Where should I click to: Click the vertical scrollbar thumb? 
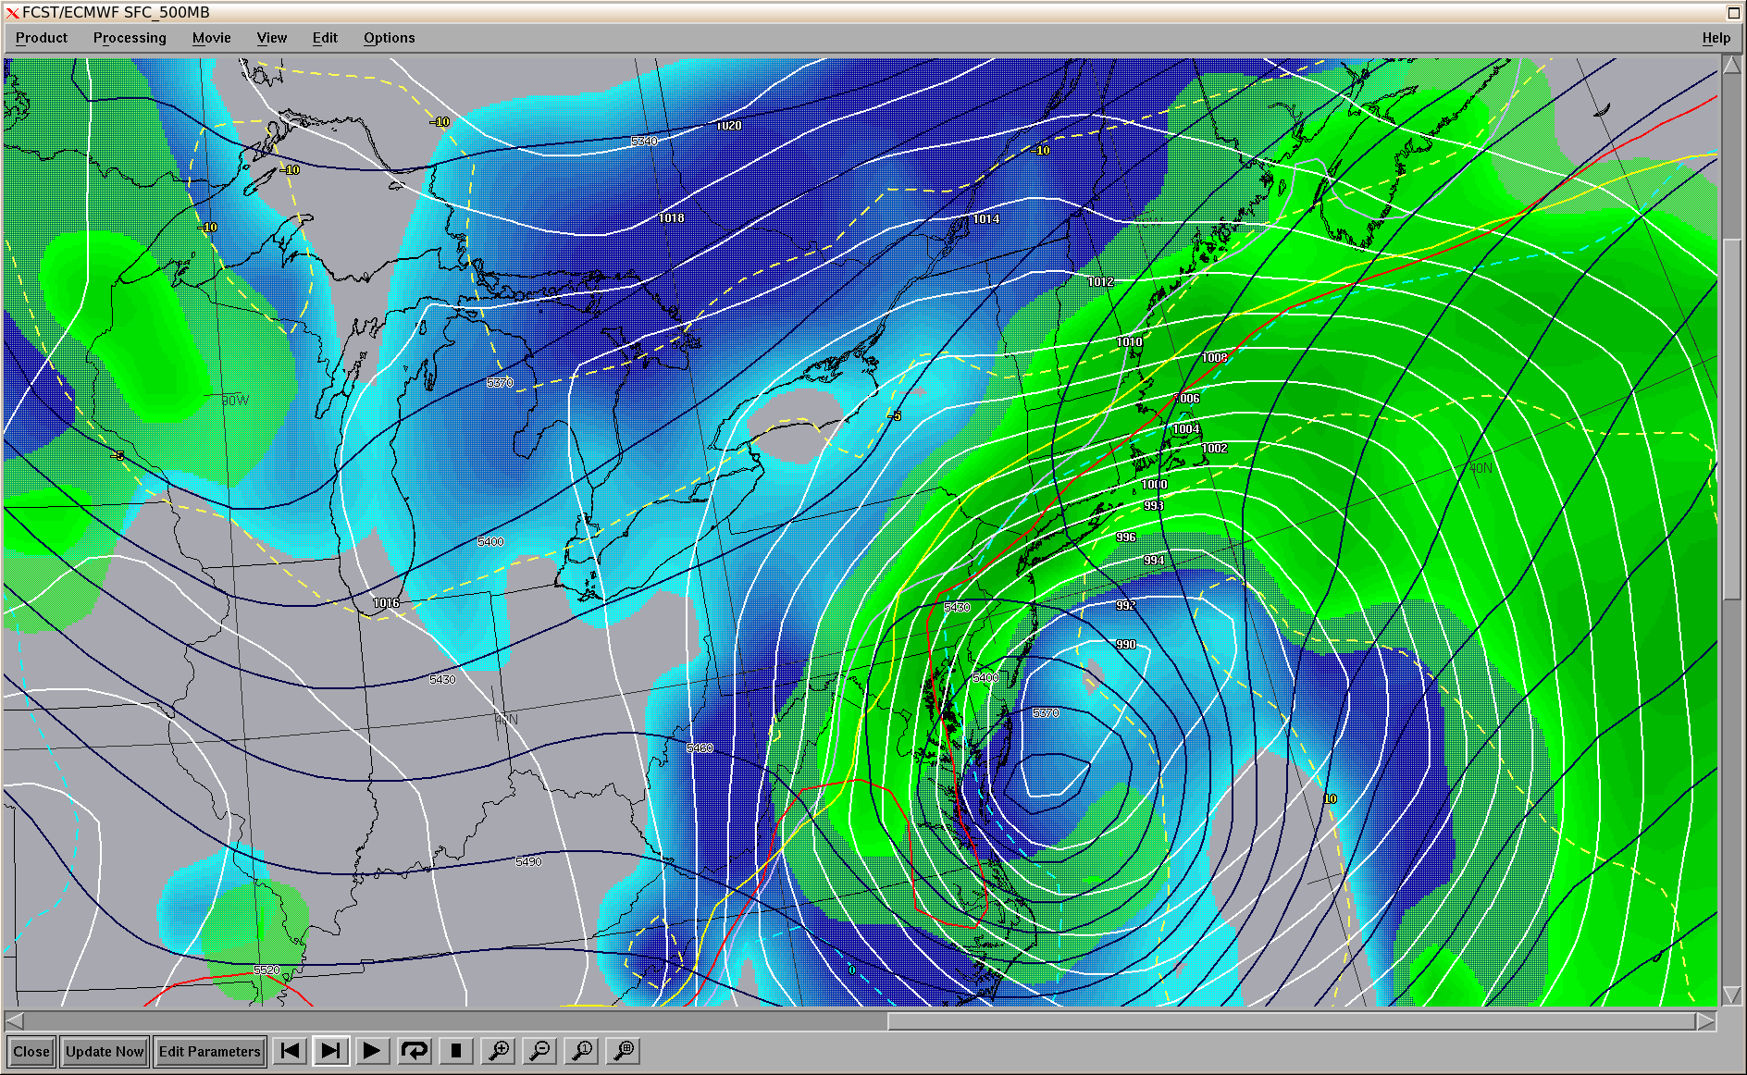tap(1731, 420)
